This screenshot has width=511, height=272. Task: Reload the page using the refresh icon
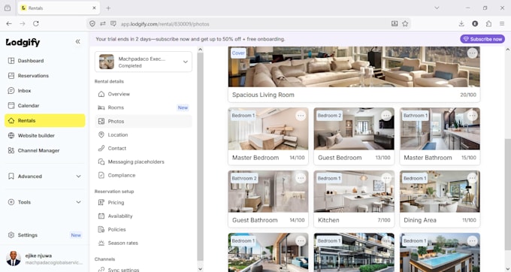click(x=36, y=24)
